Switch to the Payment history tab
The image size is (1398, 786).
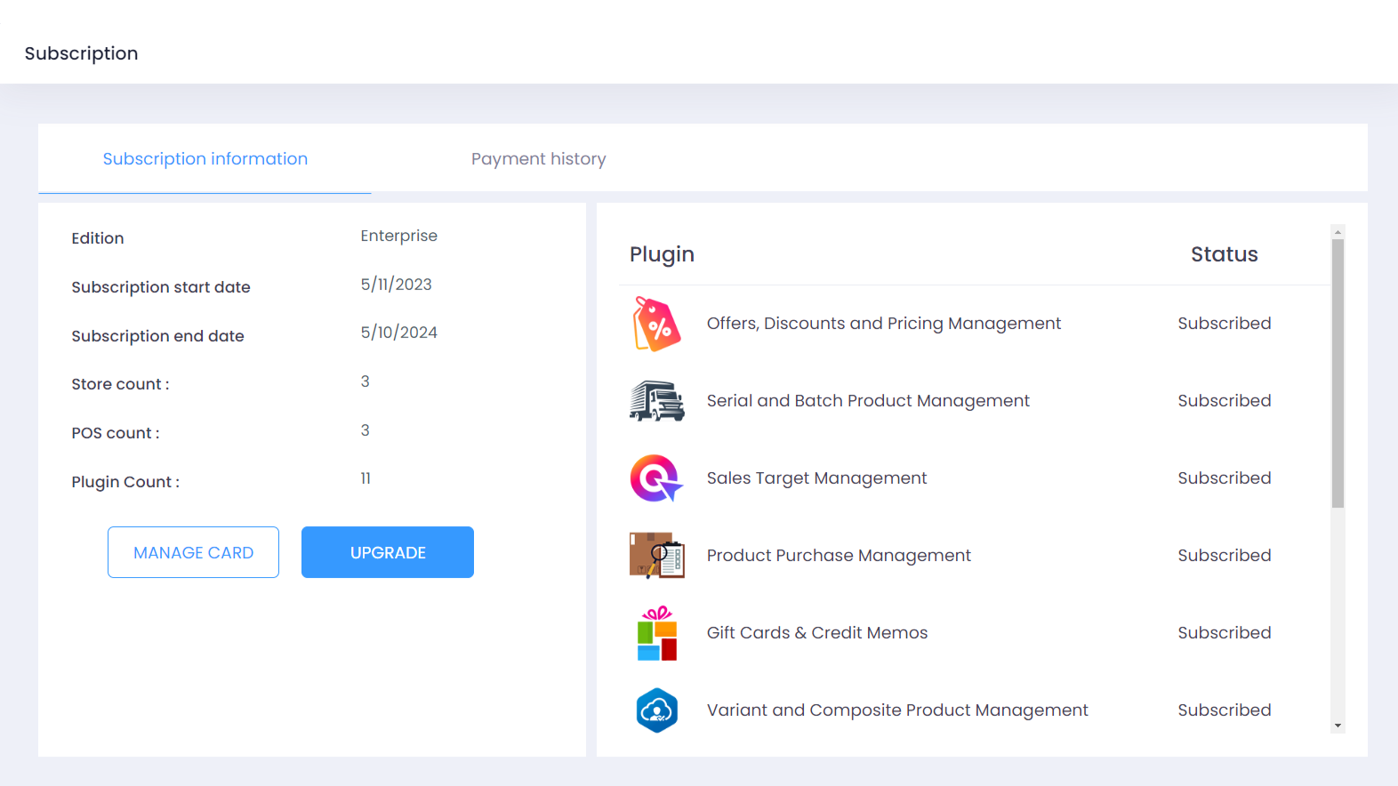click(x=538, y=159)
